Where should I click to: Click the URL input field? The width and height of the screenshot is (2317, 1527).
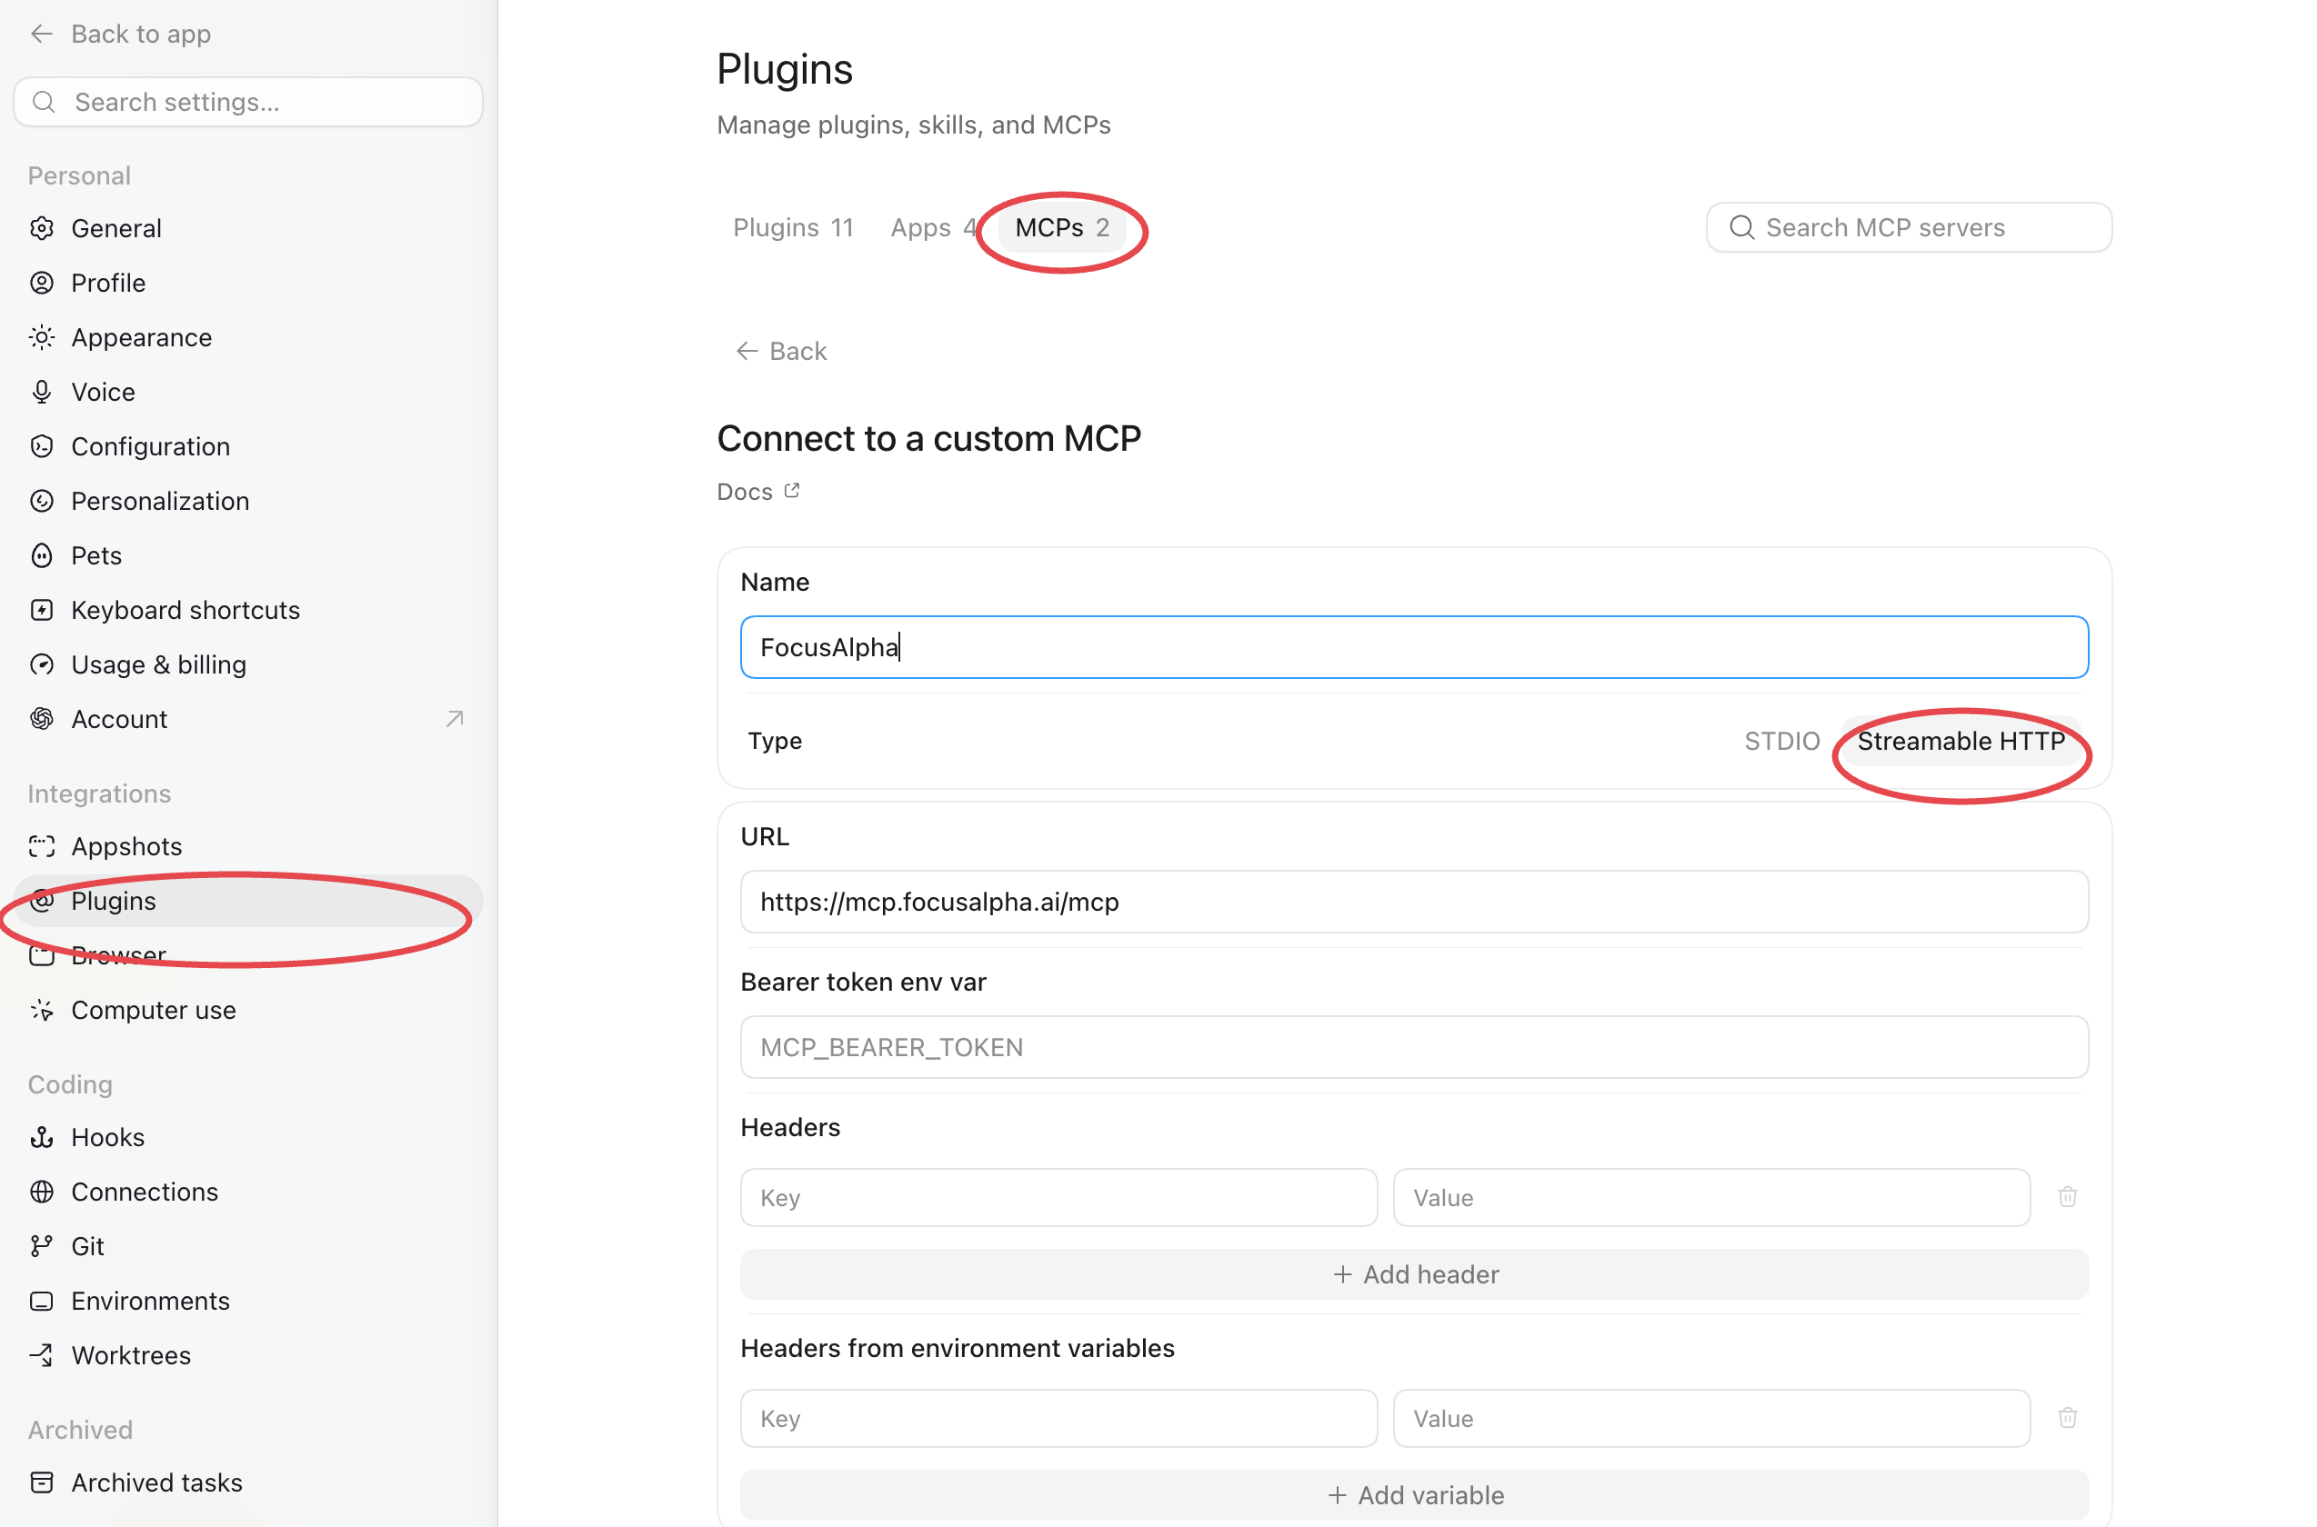coord(1414,902)
